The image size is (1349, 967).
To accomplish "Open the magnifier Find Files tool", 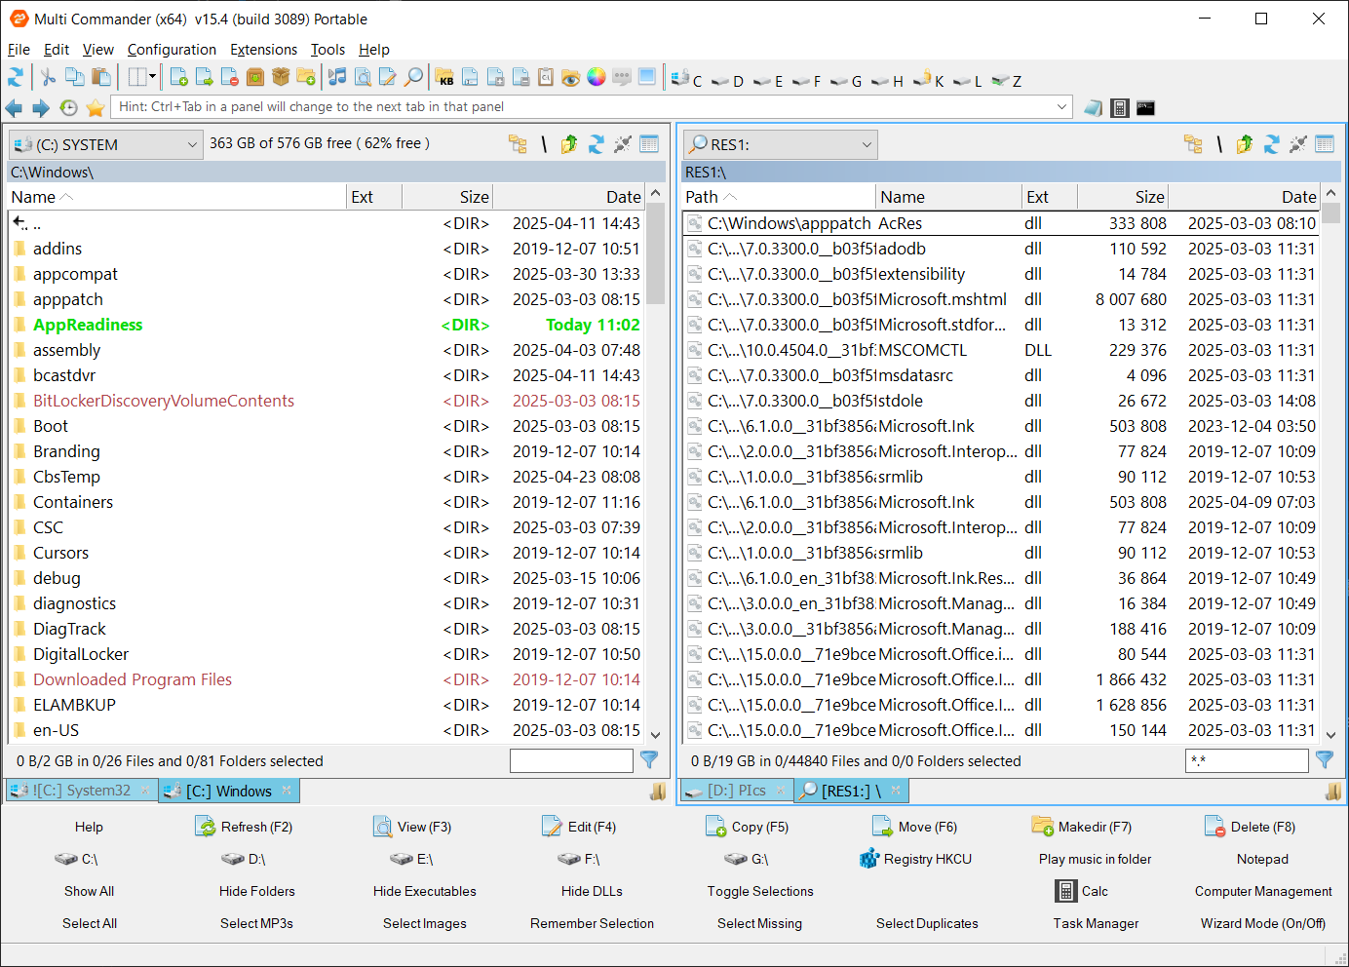I will [x=414, y=77].
